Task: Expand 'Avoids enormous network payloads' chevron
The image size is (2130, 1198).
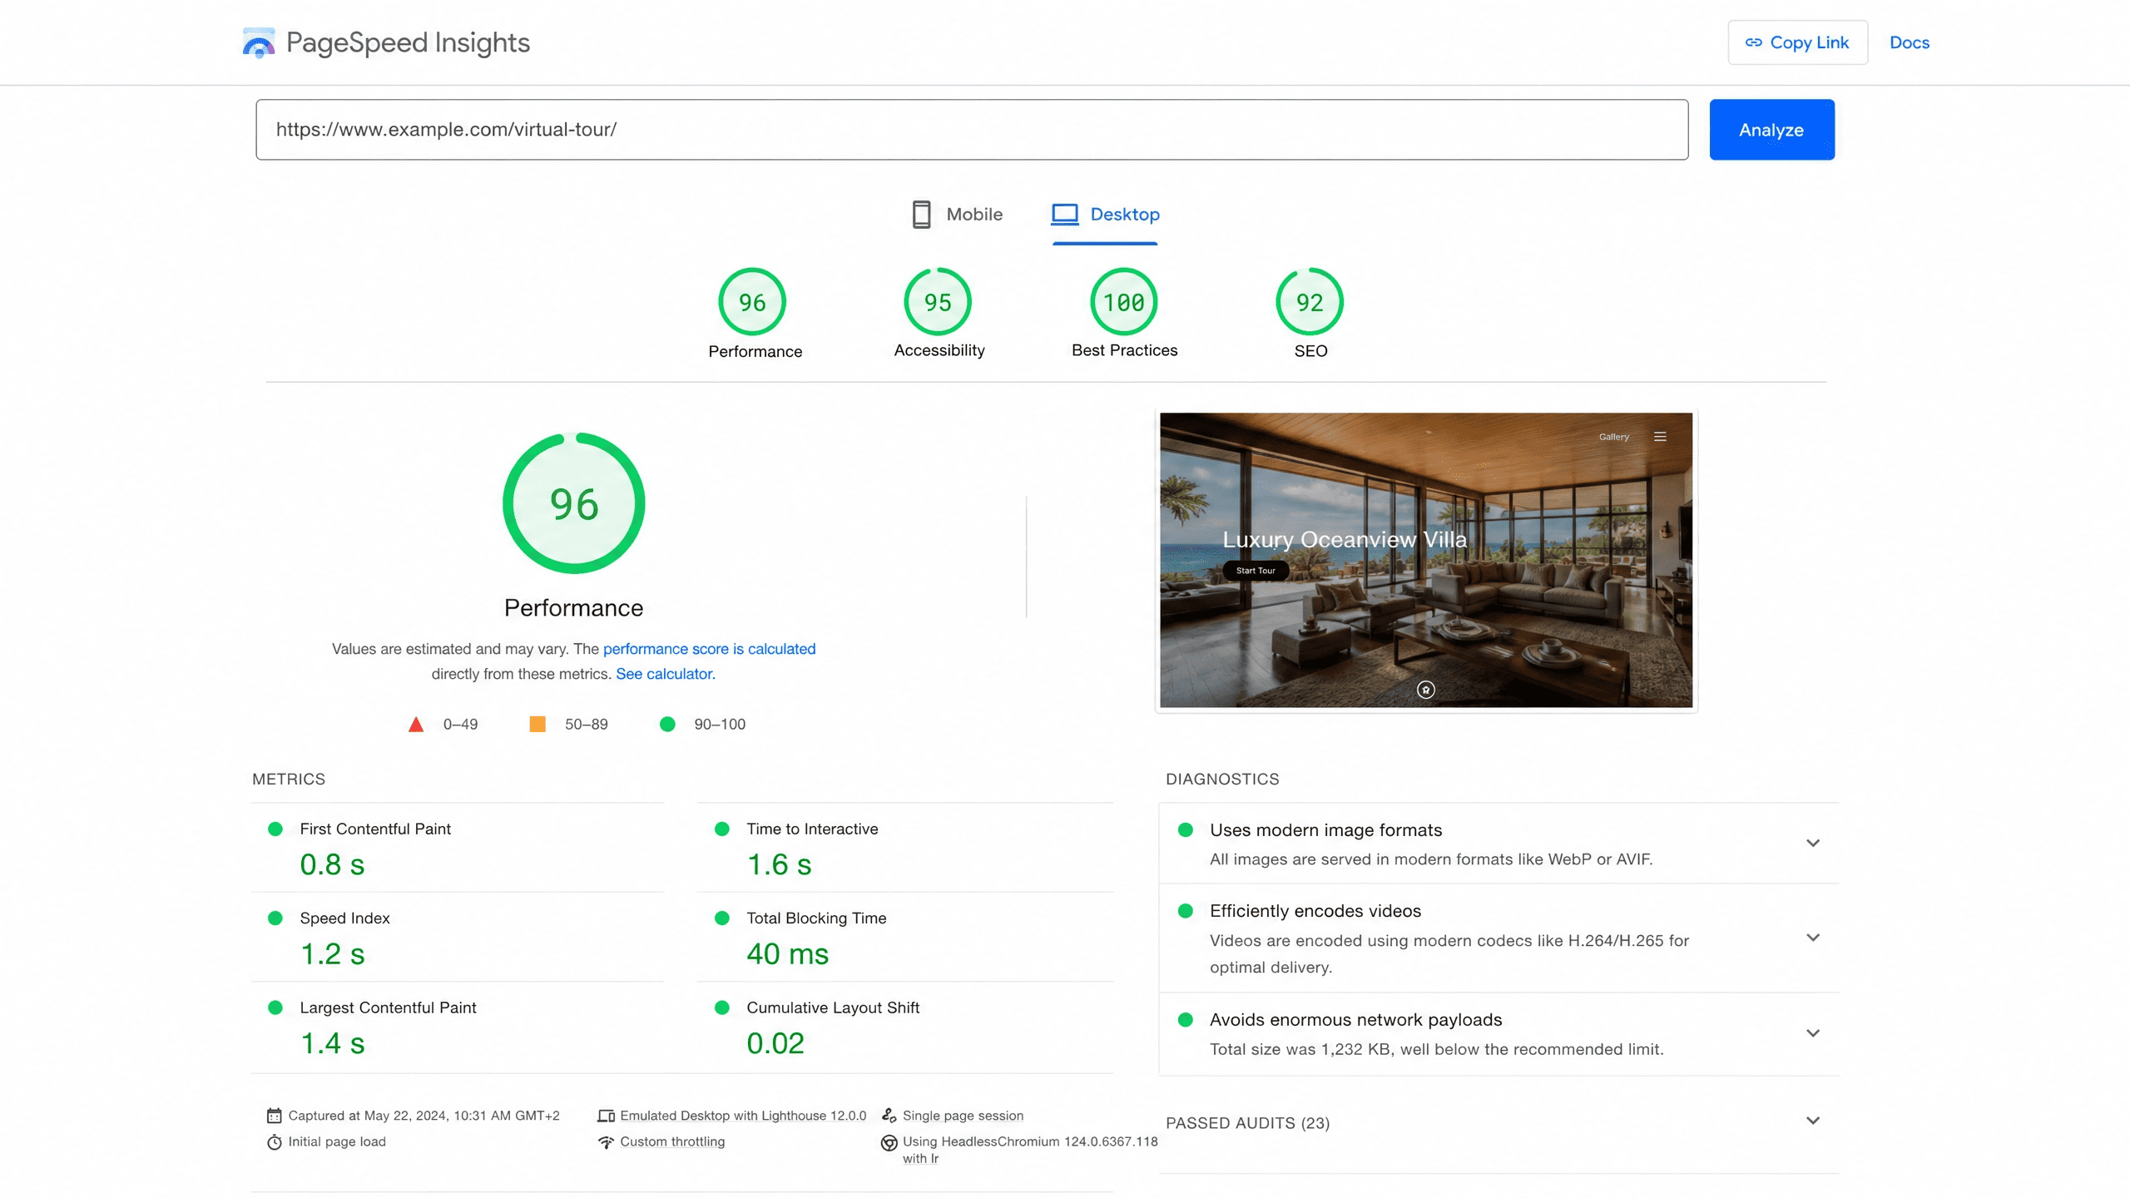Action: point(1813,1032)
